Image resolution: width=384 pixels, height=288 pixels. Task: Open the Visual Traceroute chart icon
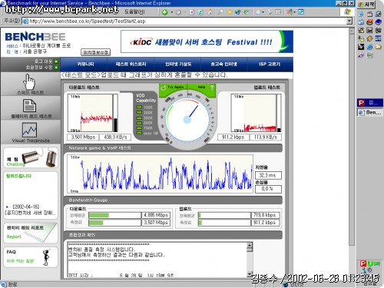29,130
